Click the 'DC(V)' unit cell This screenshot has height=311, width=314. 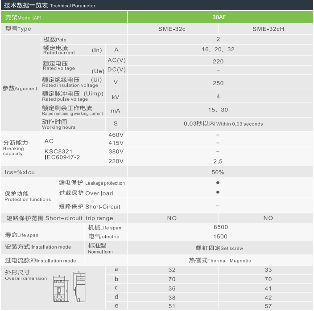click(116, 70)
